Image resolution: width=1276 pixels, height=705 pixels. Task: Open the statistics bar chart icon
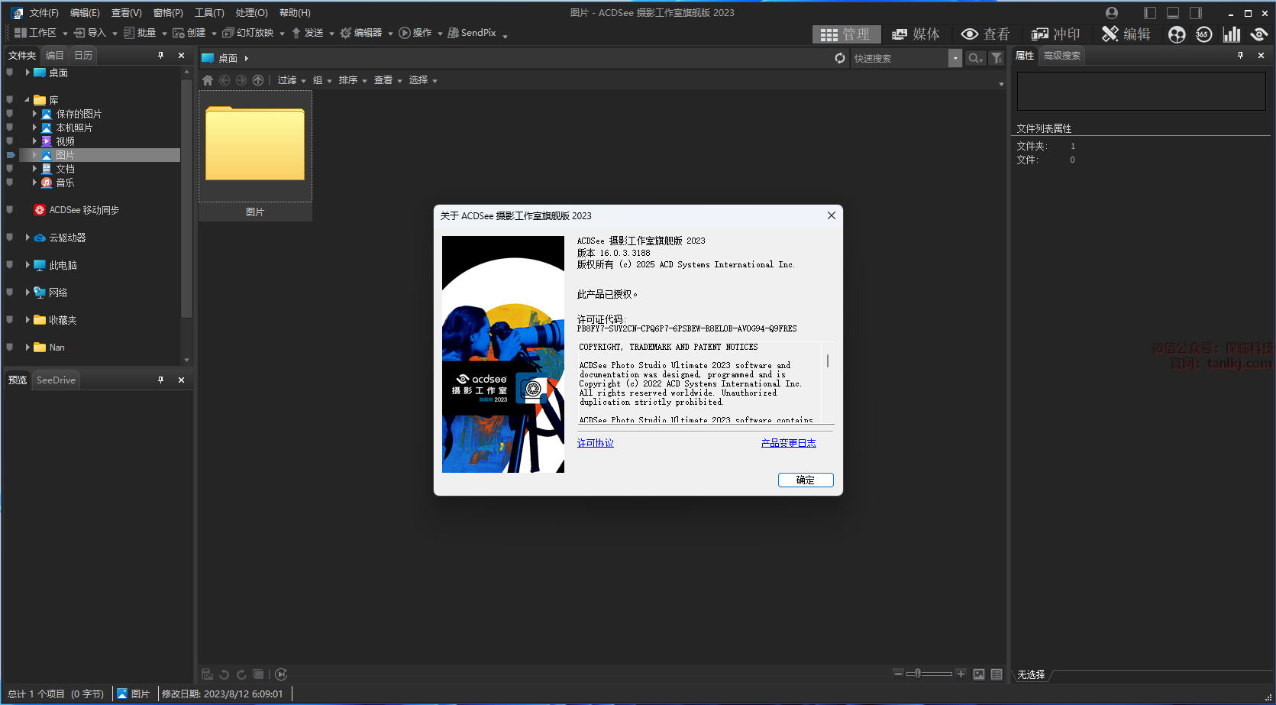1231,34
